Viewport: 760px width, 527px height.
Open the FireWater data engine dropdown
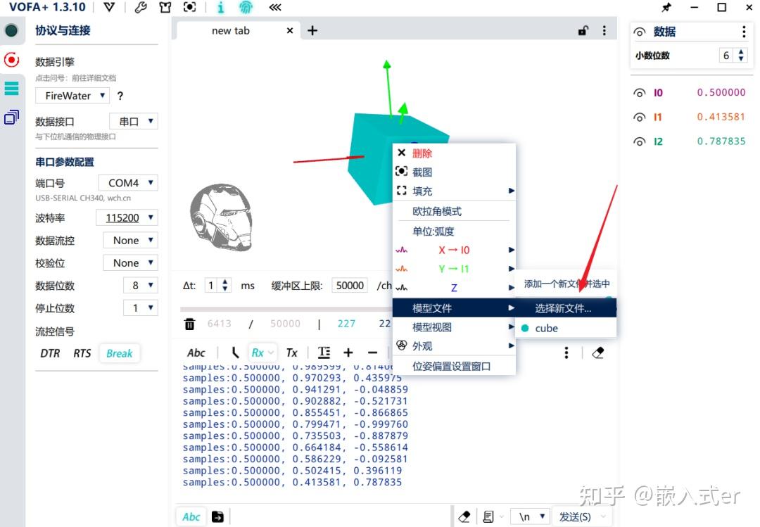coord(71,96)
